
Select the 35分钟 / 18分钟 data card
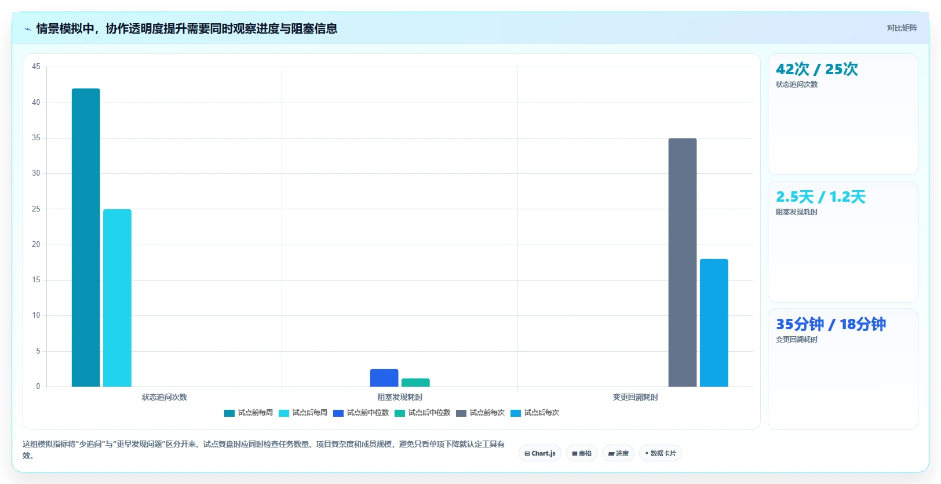pyautogui.click(x=842, y=369)
